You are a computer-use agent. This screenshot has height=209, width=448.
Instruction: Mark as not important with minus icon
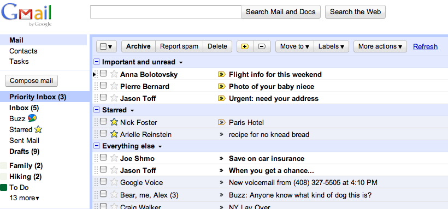point(262,46)
